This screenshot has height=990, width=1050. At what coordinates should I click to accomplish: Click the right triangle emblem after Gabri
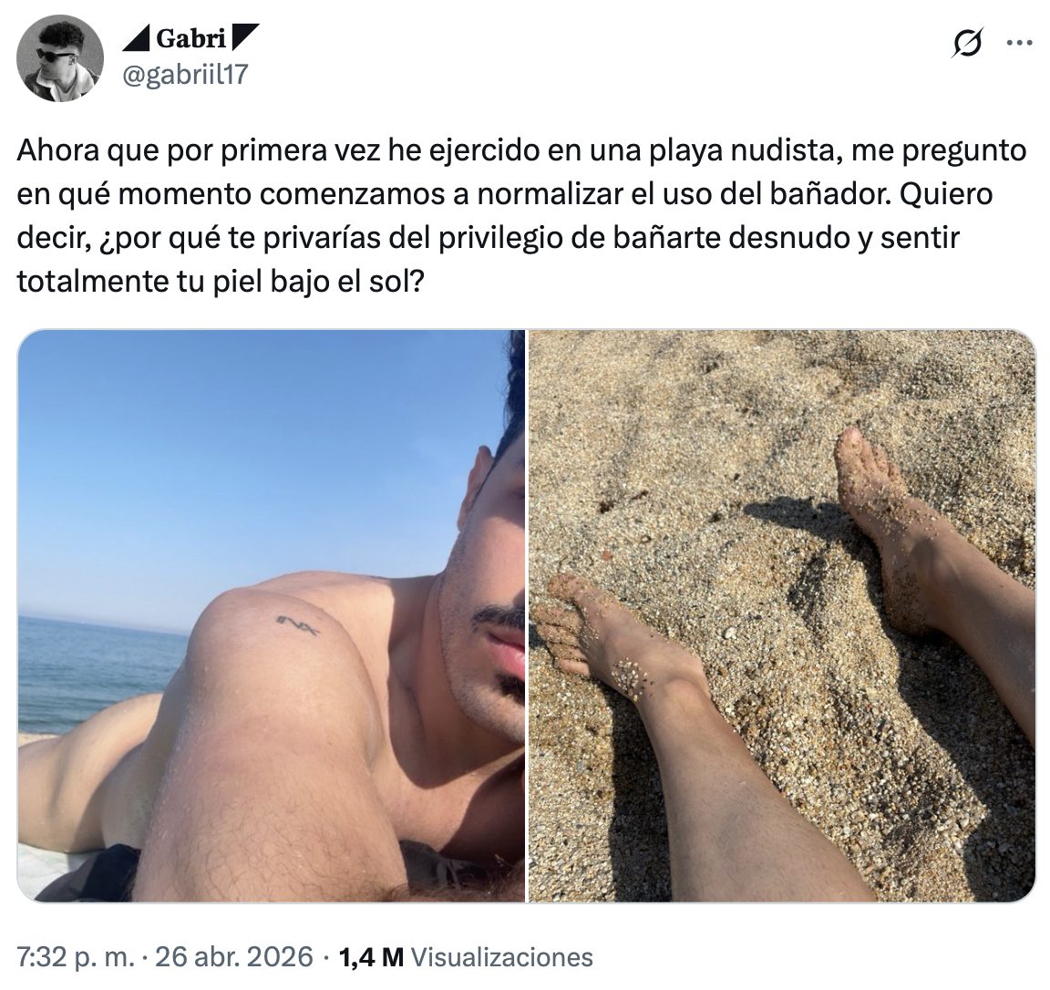point(244,37)
